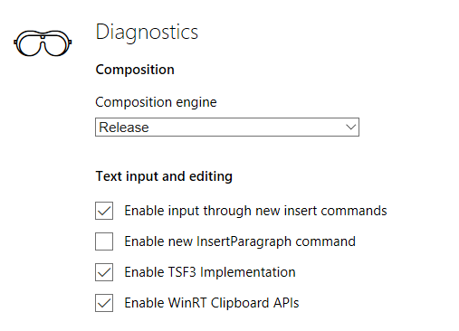Click the label Enable input through new insert commands
Screen dimensions: 459x331
point(255,211)
